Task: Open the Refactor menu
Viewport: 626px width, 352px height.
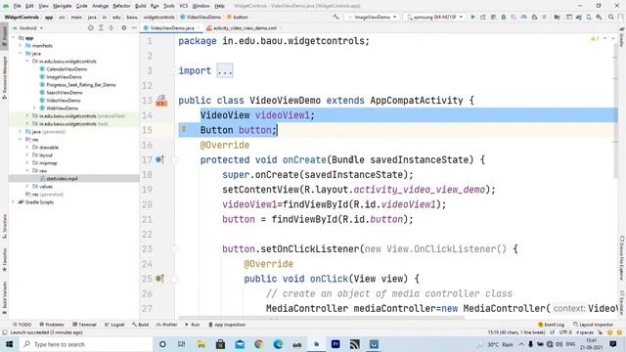Action: click(x=121, y=6)
